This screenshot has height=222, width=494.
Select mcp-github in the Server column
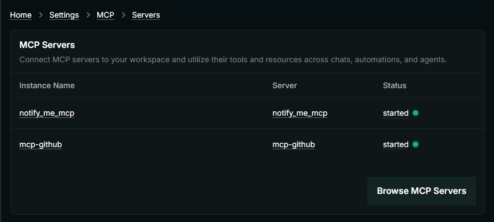coord(293,144)
